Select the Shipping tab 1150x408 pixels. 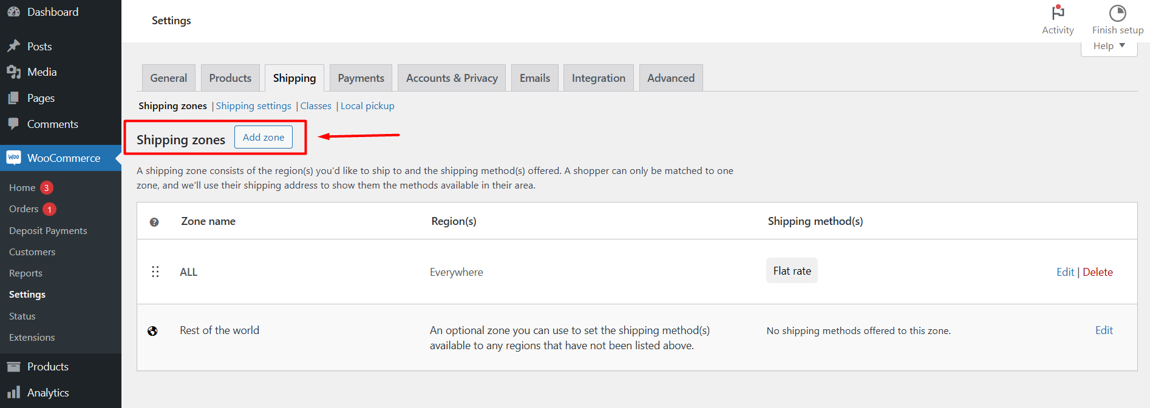(x=294, y=78)
